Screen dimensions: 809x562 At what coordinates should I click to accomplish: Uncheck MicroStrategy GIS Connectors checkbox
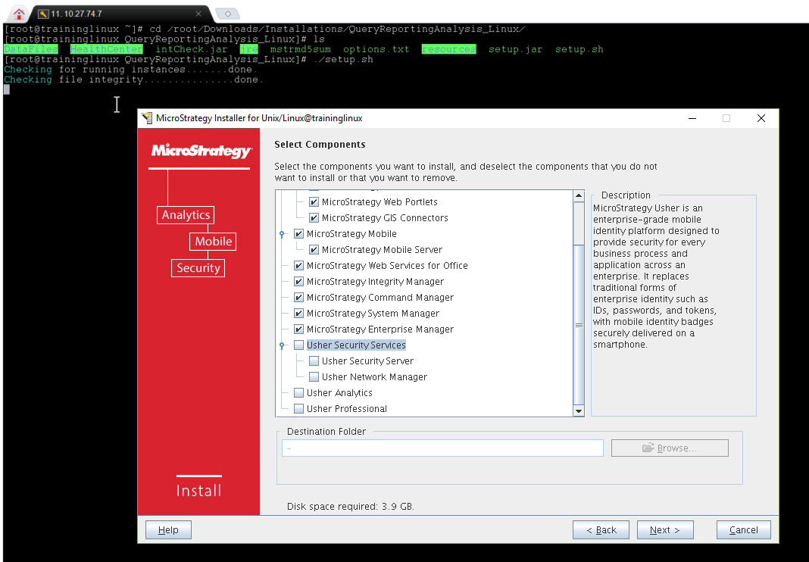[x=314, y=218]
